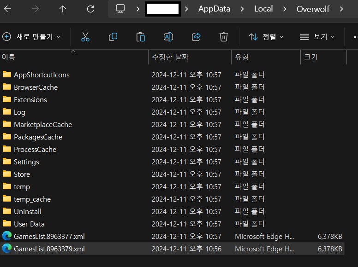Select the Log folder icon
The image size is (358, 267).
click(x=7, y=111)
